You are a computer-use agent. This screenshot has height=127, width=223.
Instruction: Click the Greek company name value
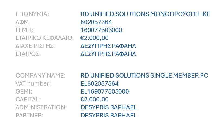[145, 14]
